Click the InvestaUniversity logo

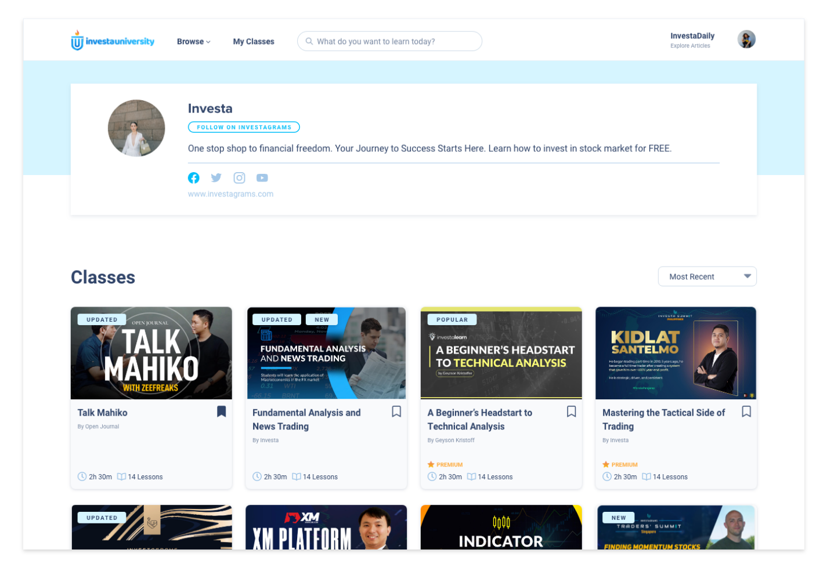[113, 41]
